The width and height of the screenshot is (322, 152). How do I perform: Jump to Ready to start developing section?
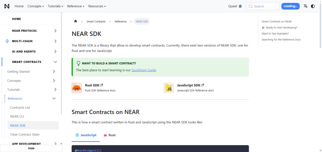point(280,27)
